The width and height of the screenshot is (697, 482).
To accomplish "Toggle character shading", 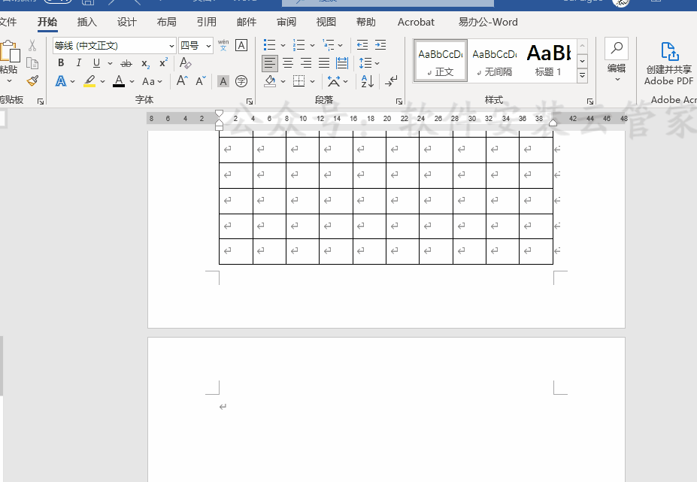I will [x=223, y=81].
